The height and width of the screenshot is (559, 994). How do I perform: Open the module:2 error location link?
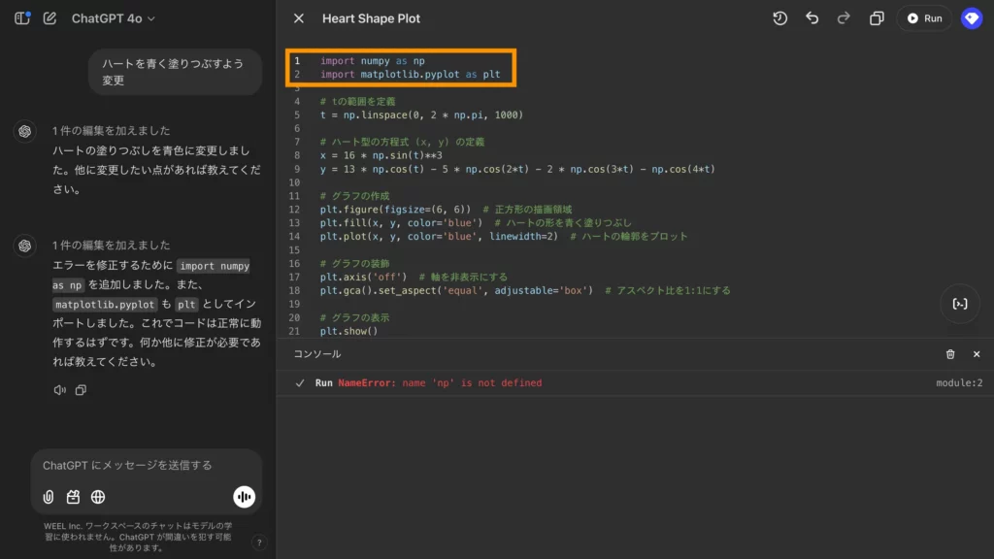click(958, 383)
